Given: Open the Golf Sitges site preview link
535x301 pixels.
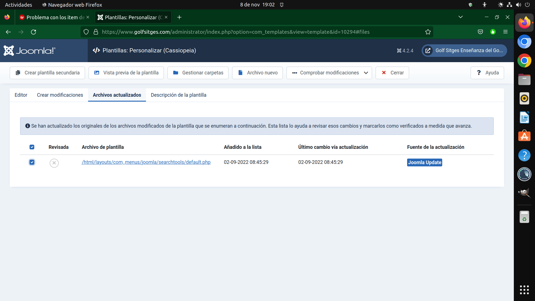Looking at the screenshot, I should [x=464, y=50].
